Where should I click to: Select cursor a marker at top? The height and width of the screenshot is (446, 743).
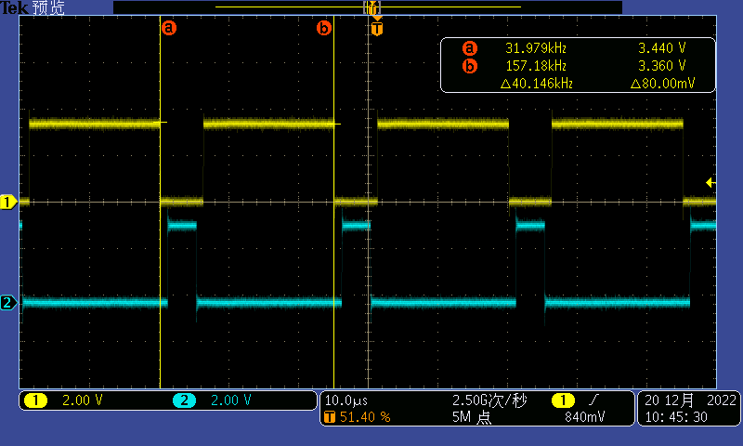[169, 28]
